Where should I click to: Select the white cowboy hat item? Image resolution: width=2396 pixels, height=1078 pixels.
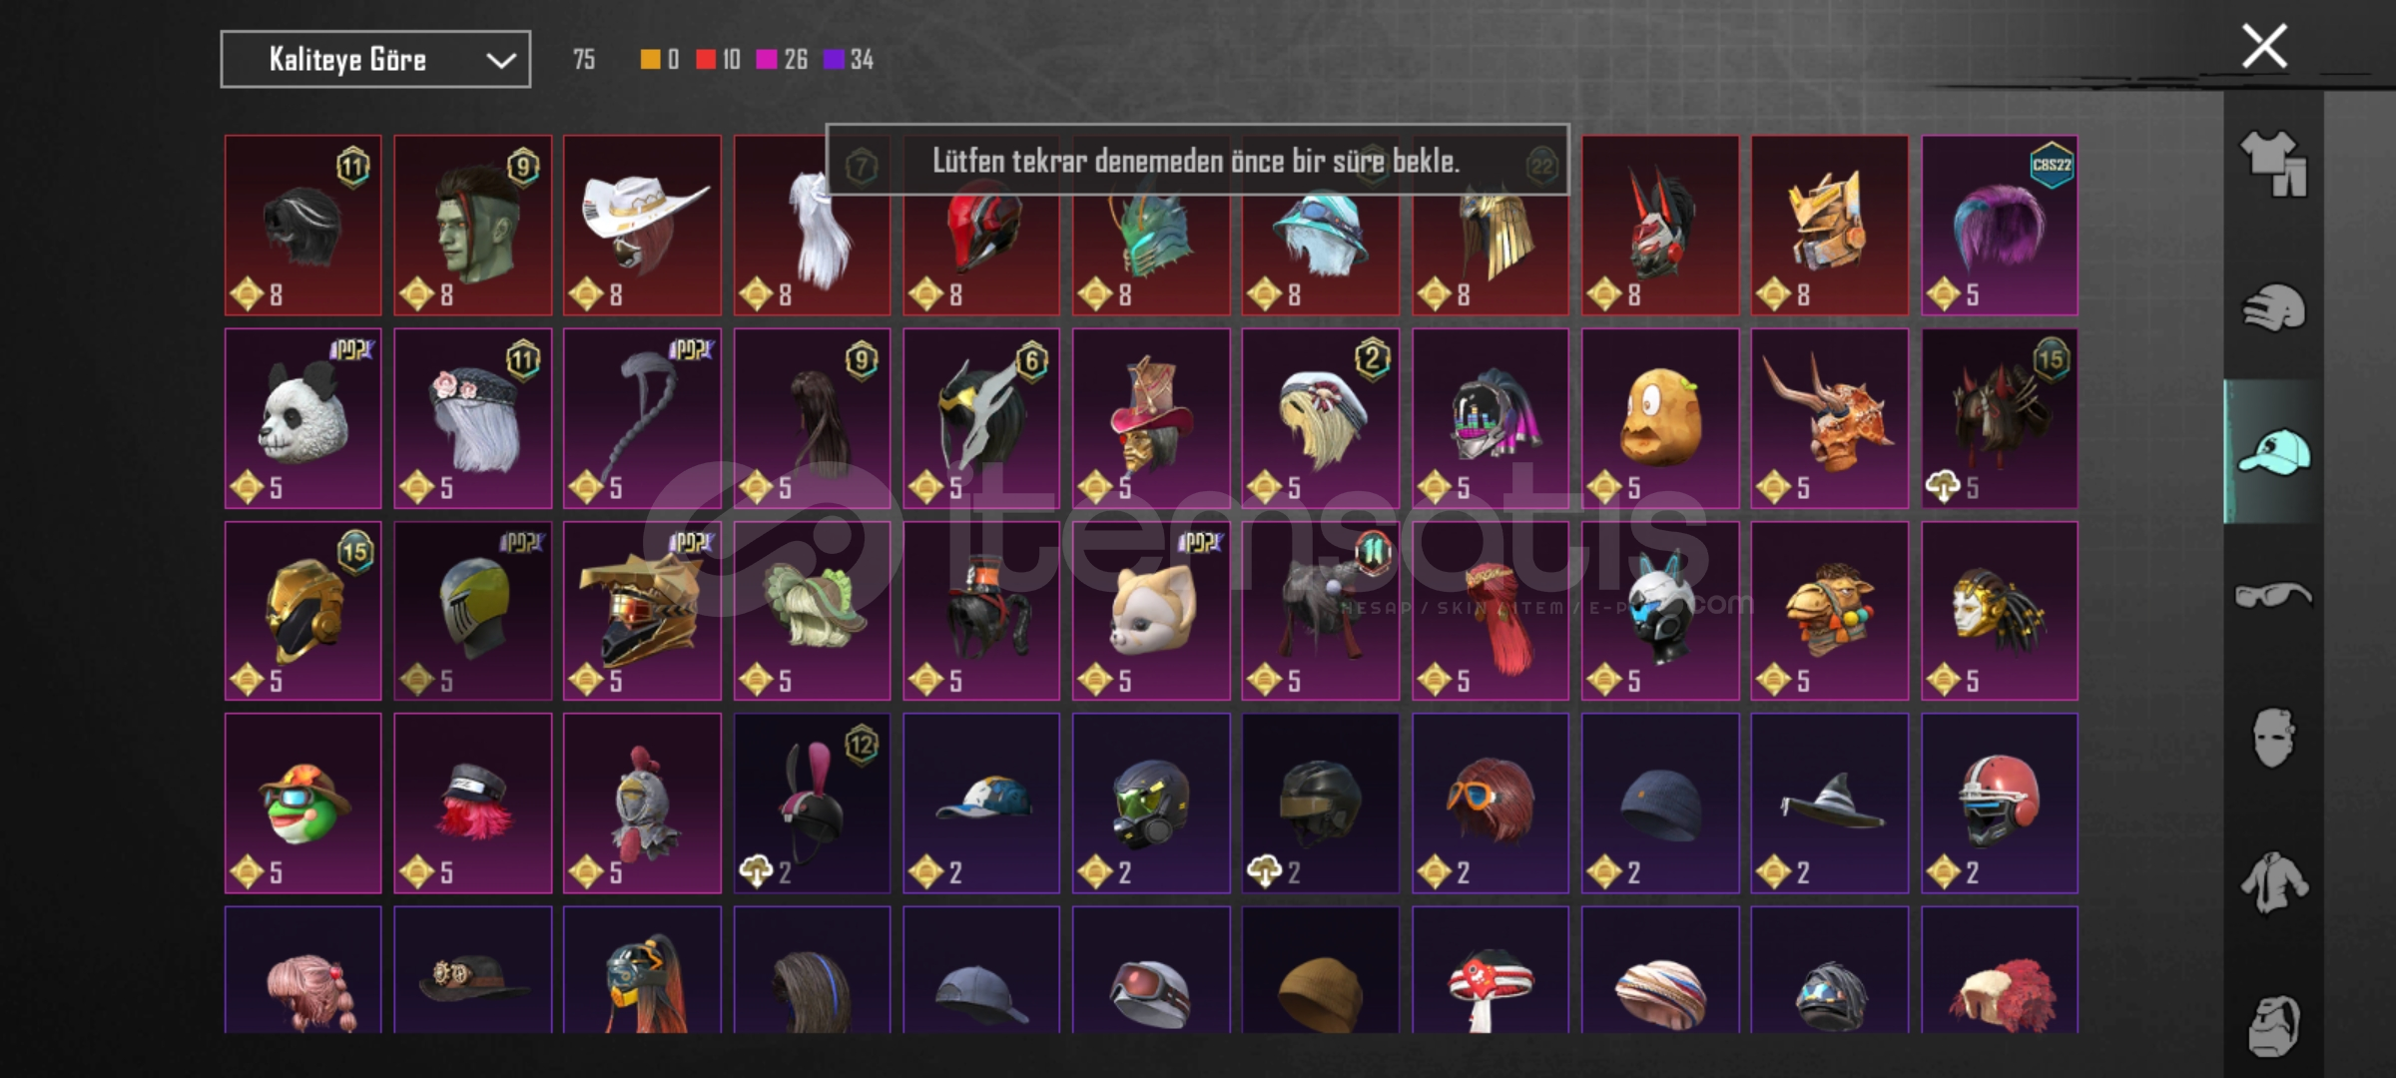coord(642,226)
